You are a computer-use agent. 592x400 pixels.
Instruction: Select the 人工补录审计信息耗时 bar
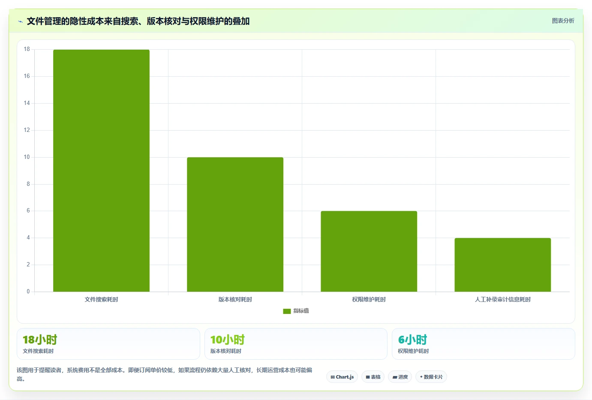pos(502,265)
